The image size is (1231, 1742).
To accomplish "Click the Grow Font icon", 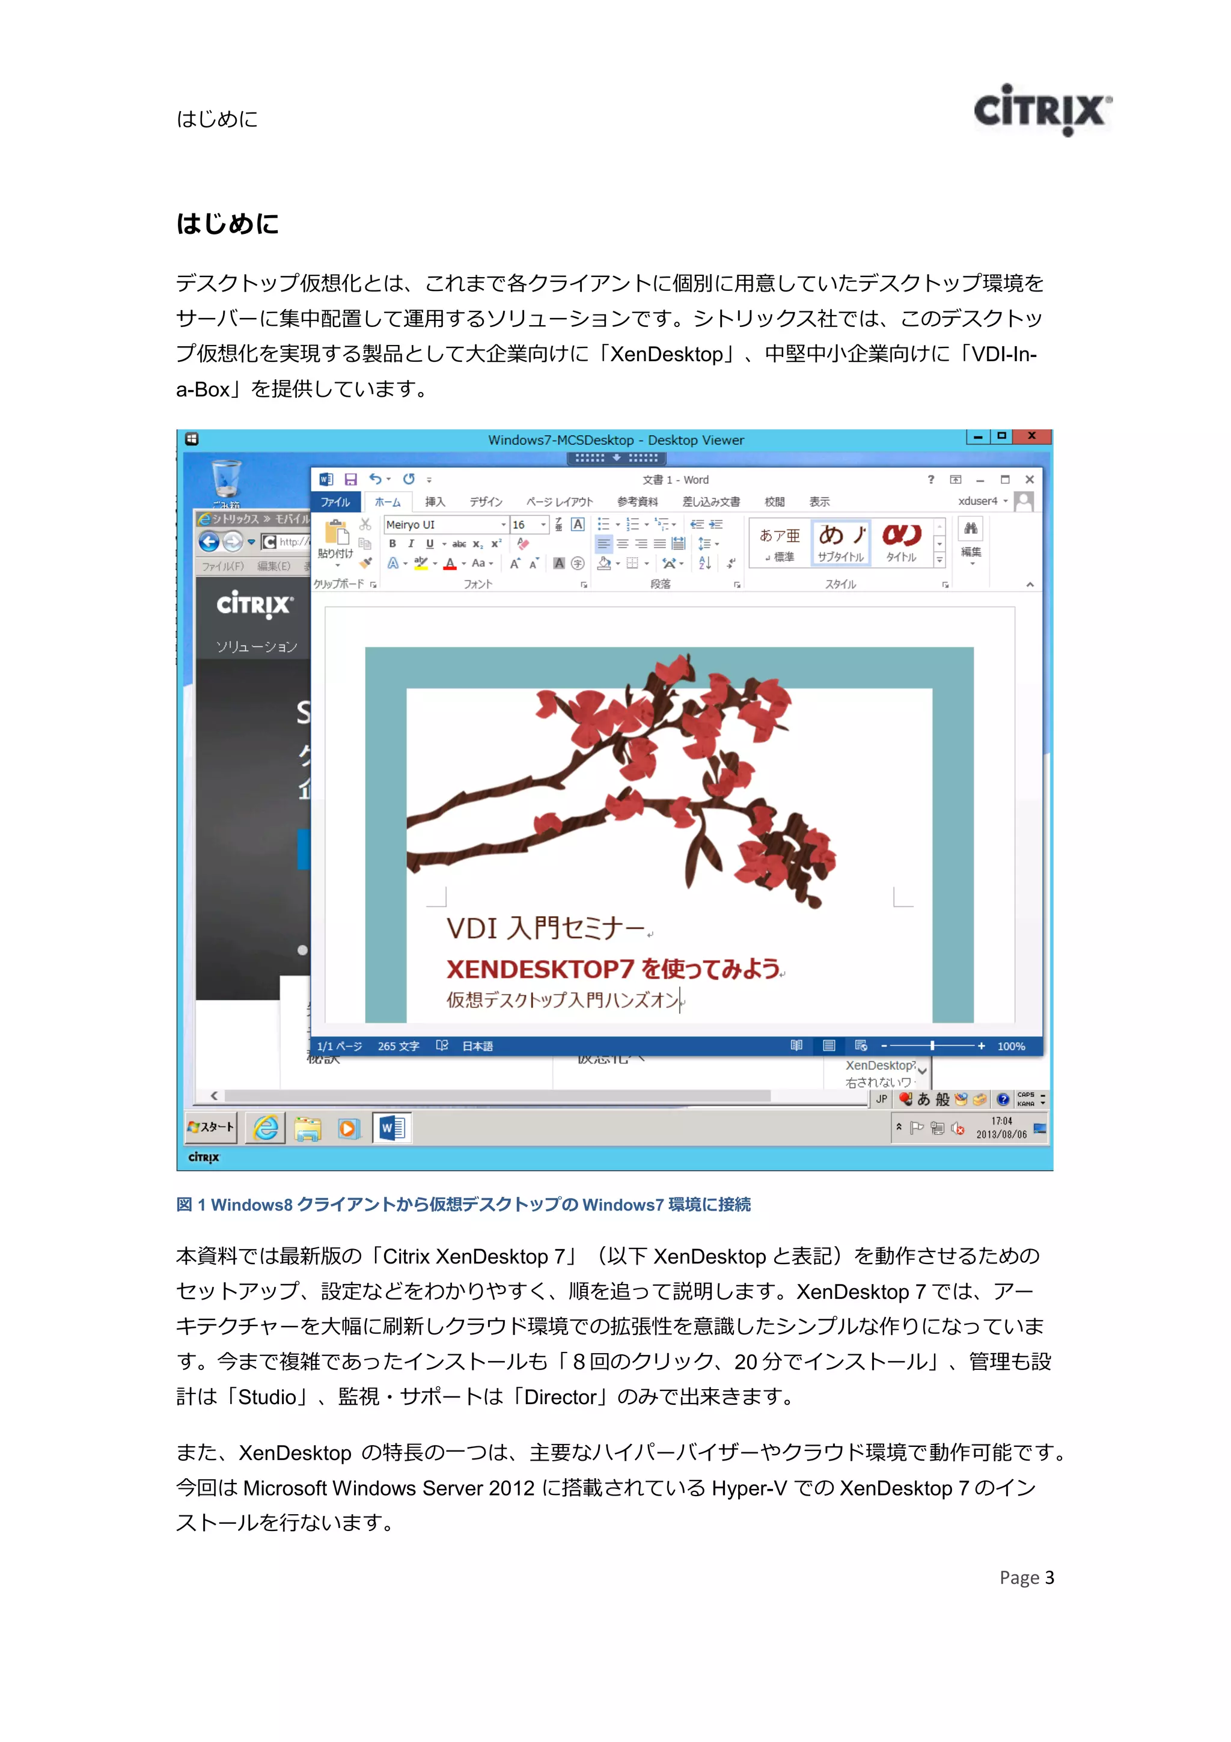I will pos(515,563).
